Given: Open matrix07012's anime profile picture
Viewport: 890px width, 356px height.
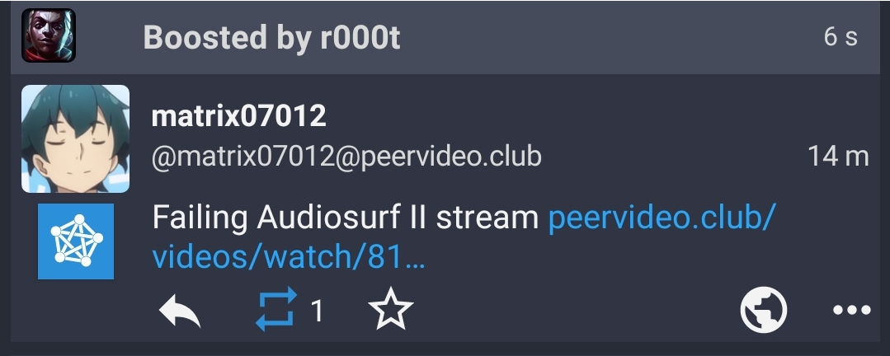Looking at the screenshot, I should click(x=76, y=139).
